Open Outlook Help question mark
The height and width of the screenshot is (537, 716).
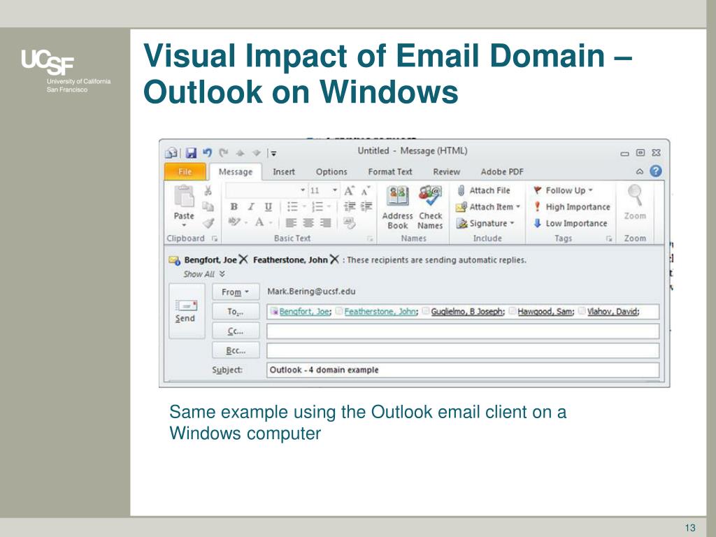point(656,171)
